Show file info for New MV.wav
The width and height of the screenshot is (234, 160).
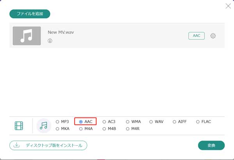(x=50, y=40)
